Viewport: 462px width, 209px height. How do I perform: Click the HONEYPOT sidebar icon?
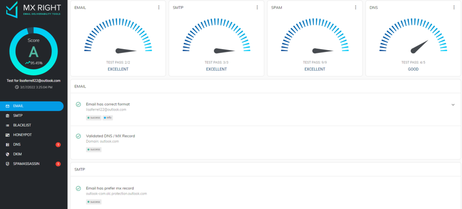tap(7, 135)
